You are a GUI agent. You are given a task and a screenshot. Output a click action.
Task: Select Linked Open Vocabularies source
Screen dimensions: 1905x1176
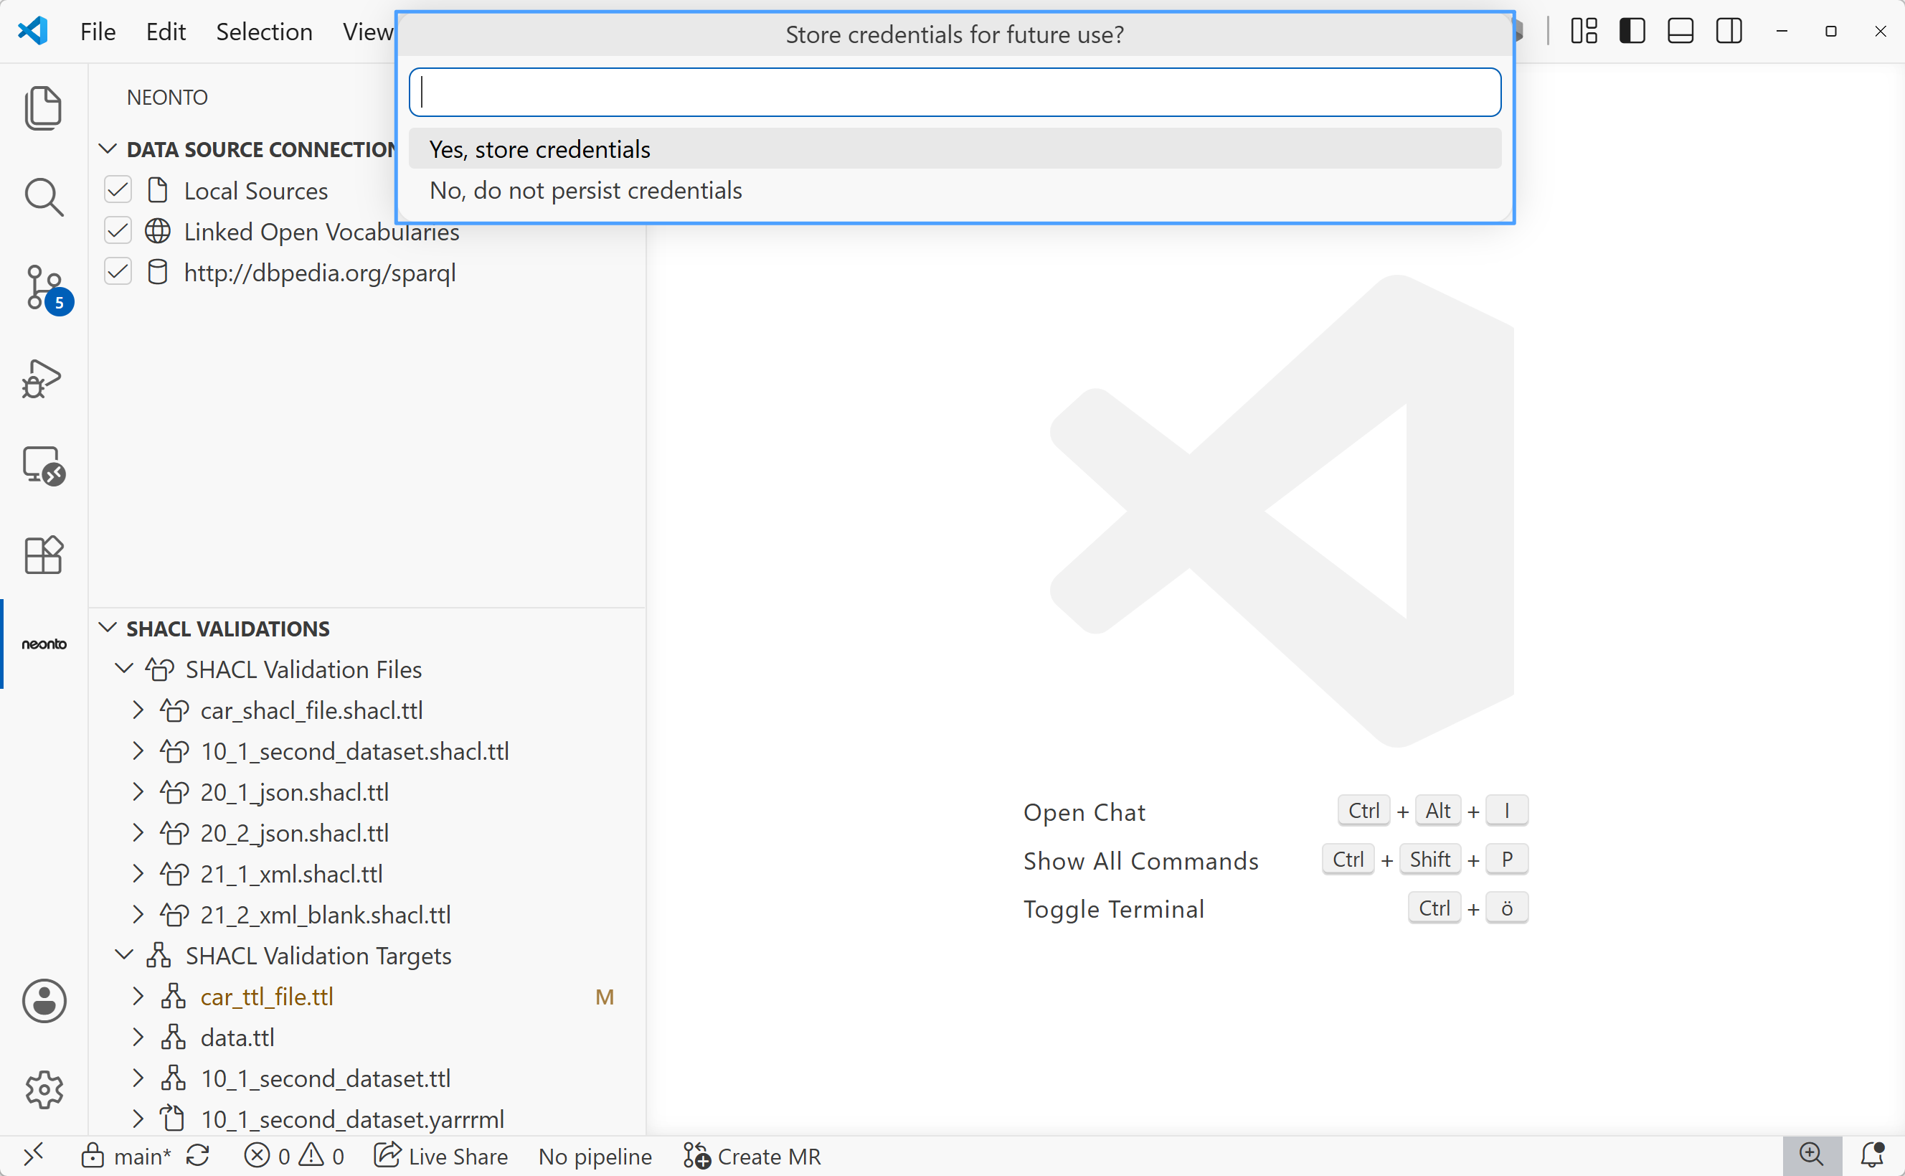coord(321,231)
